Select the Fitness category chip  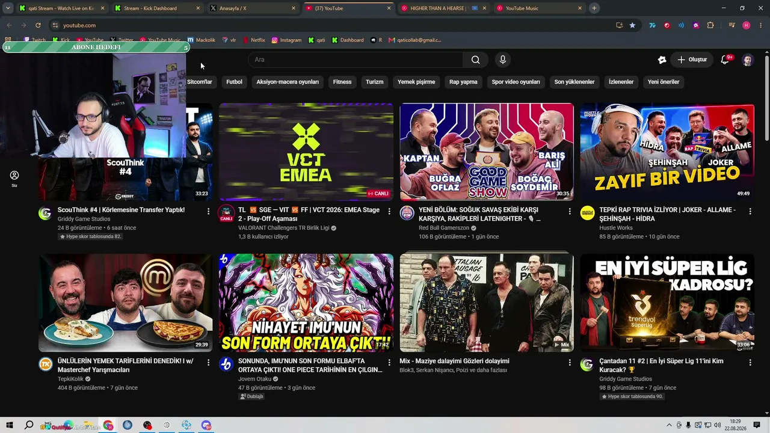pos(342,82)
